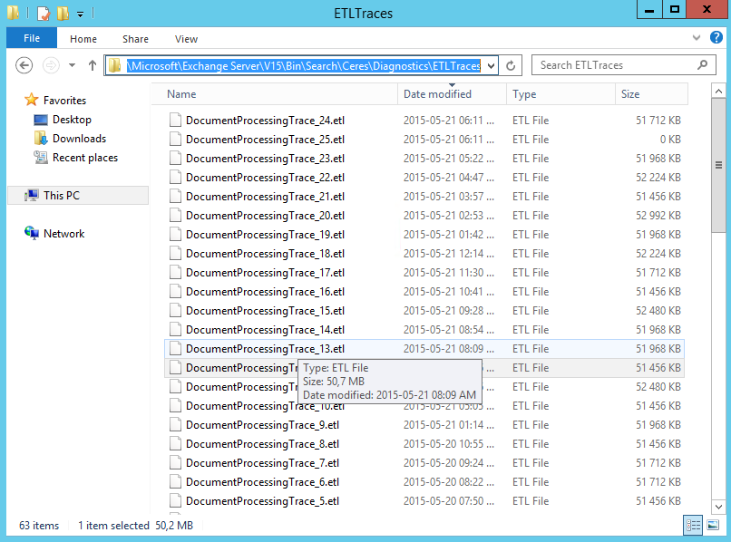Open the Home ribbon tab
This screenshot has width=731, height=542.
[x=83, y=39]
